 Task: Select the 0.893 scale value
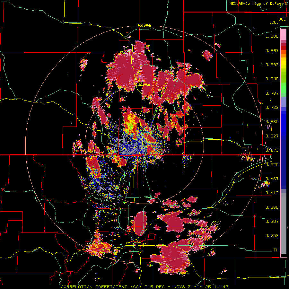click(272, 65)
